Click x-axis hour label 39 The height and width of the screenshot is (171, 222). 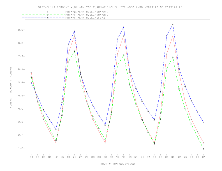tap(111, 157)
